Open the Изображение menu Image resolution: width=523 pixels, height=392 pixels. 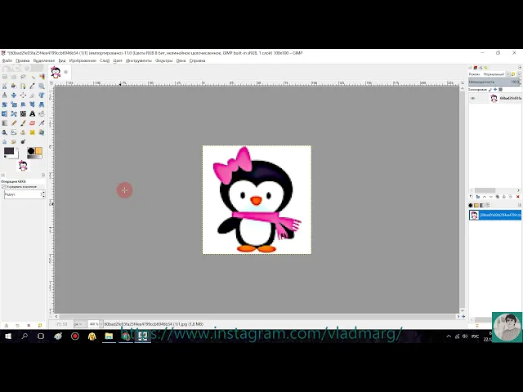pyautogui.click(x=83, y=60)
